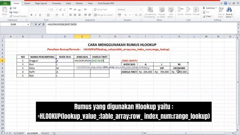Viewport: 240px width, 135px height.
Task: Click the Excel Help question mark icon
Action: point(225,3)
